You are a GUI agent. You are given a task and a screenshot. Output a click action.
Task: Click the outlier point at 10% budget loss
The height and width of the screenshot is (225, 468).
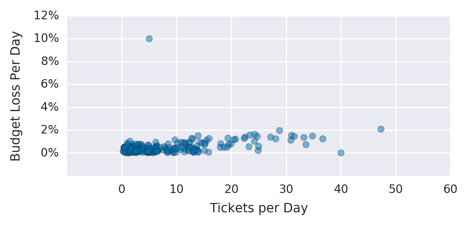point(149,39)
